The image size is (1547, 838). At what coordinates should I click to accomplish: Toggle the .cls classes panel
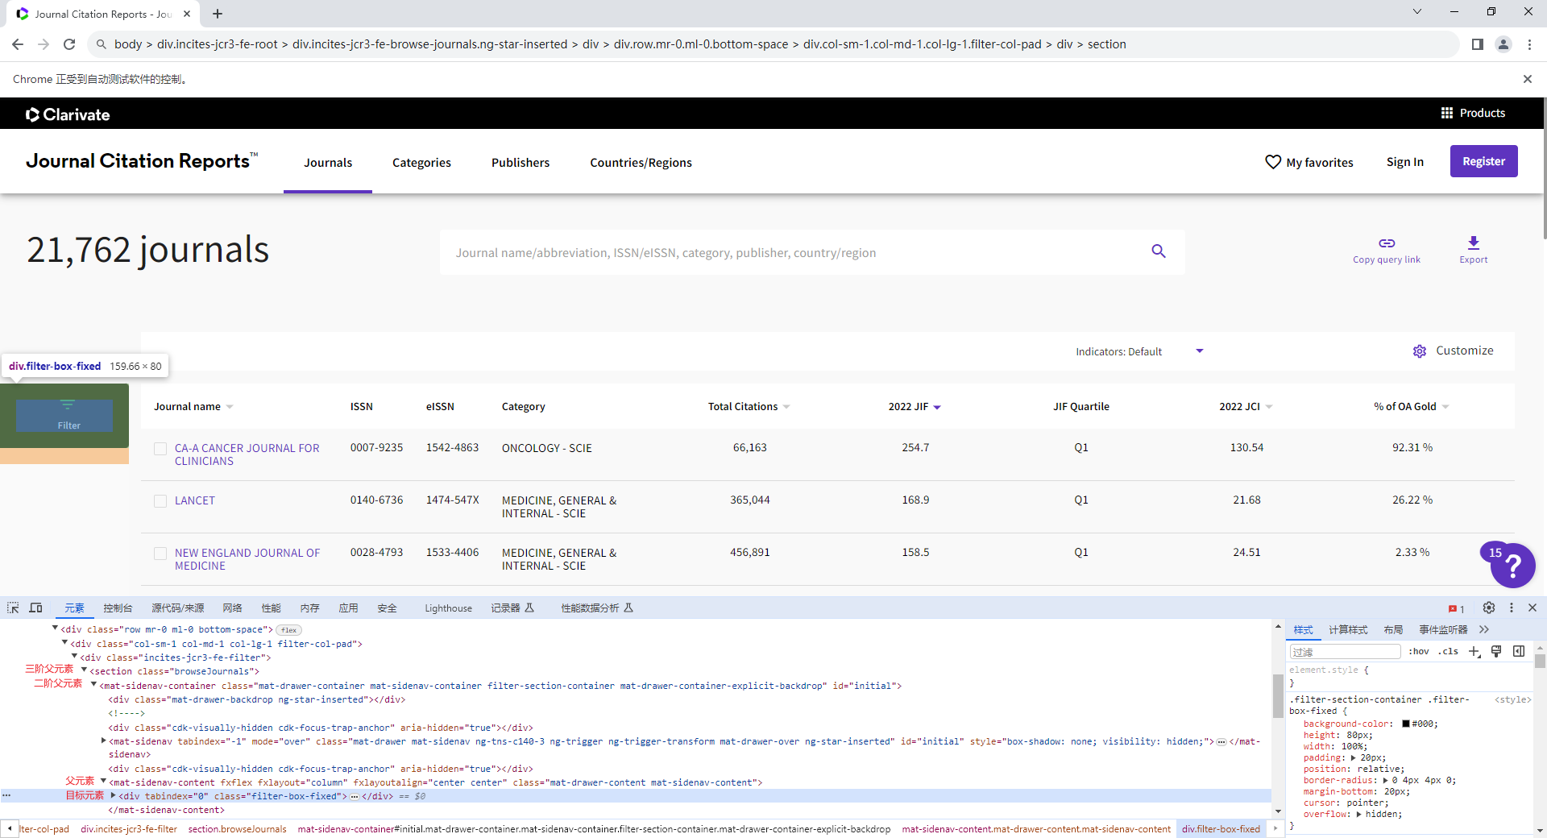pyautogui.click(x=1448, y=651)
